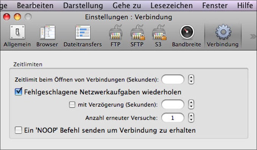Select the Verbindung gear icon
Viewport: 257px width, 150px height.
pos(223,32)
